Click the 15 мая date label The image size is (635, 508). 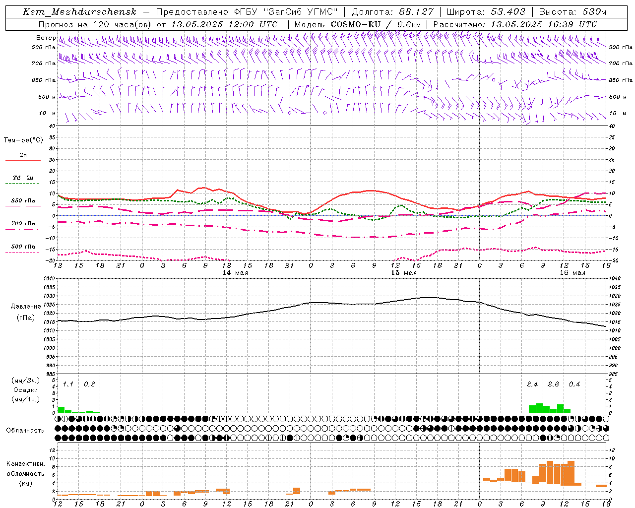(x=404, y=273)
